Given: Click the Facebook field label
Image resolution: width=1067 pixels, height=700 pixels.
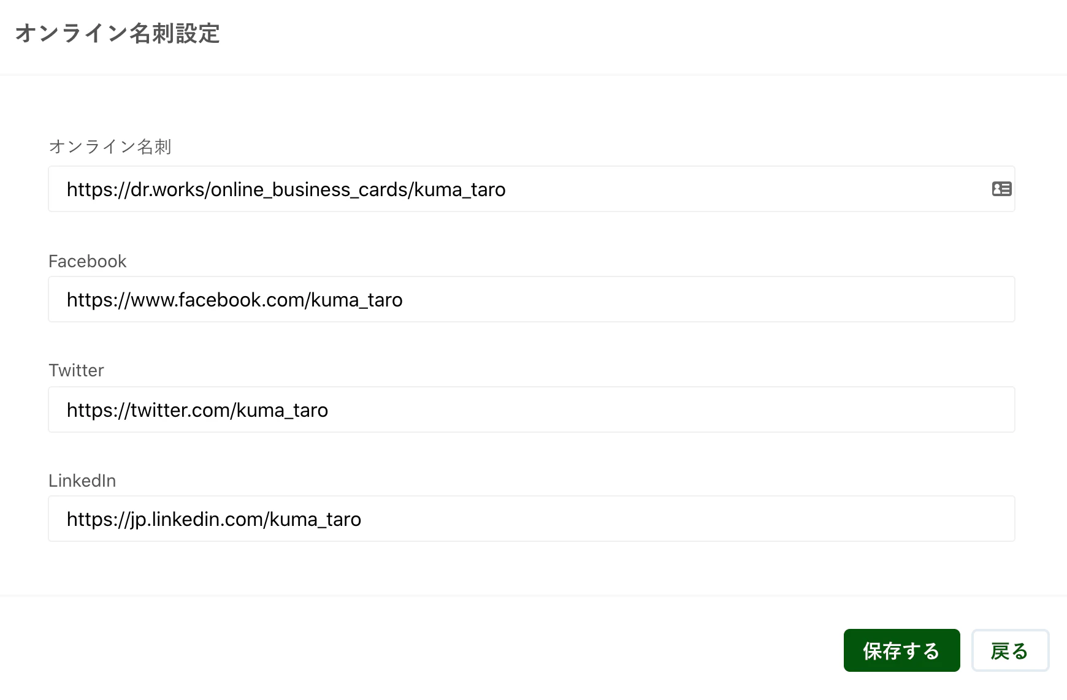Looking at the screenshot, I should [87, 261].
